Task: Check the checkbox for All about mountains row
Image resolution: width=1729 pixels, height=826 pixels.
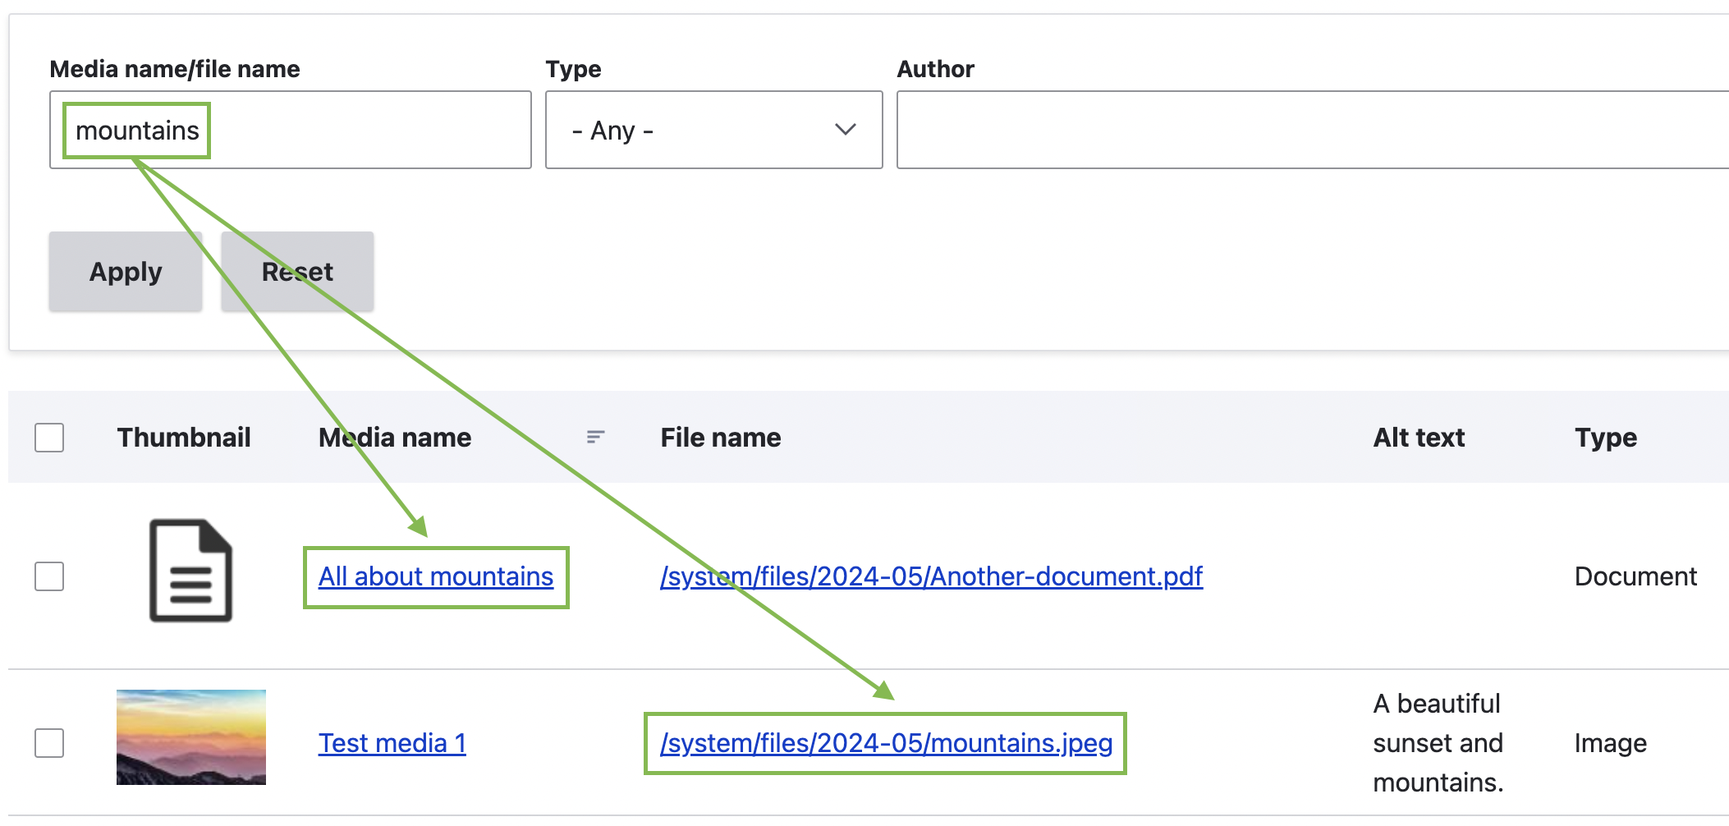Action: point(49,577)
